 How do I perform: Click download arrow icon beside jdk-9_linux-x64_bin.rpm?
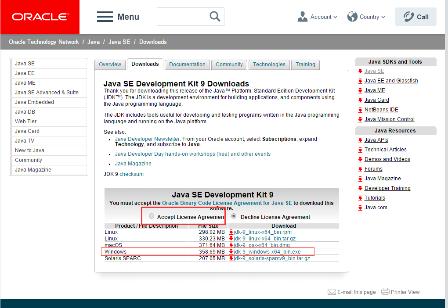[x=231, y=232]
